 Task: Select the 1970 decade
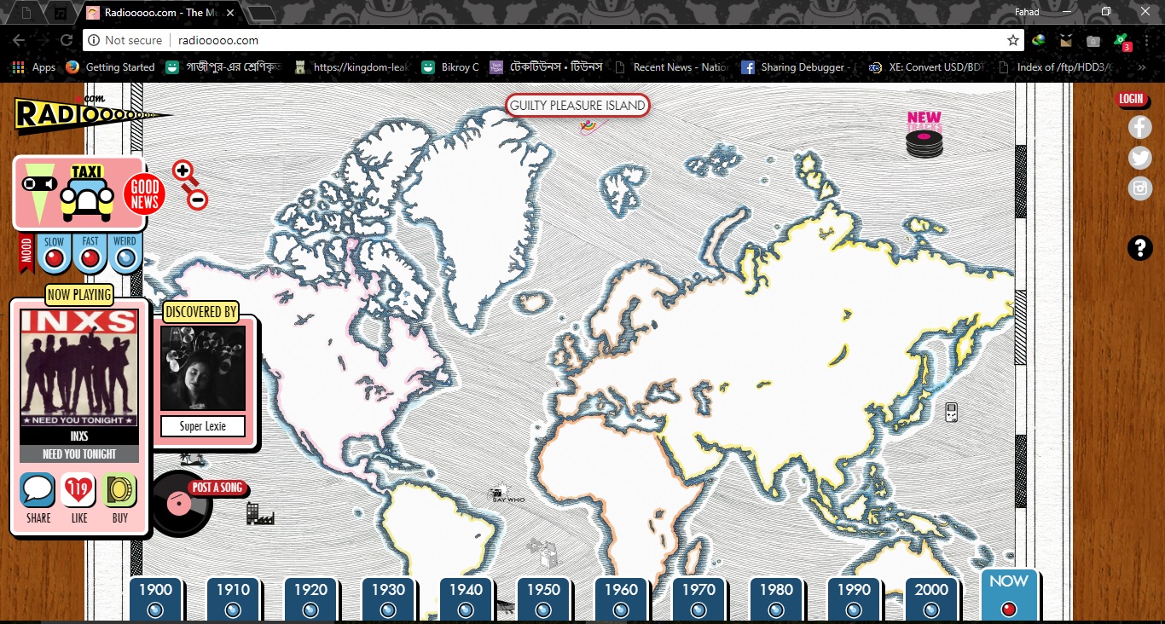(x=698, y=599)
